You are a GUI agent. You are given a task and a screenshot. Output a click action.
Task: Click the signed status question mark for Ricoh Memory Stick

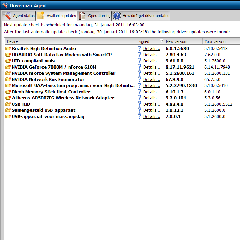(140, 92)
